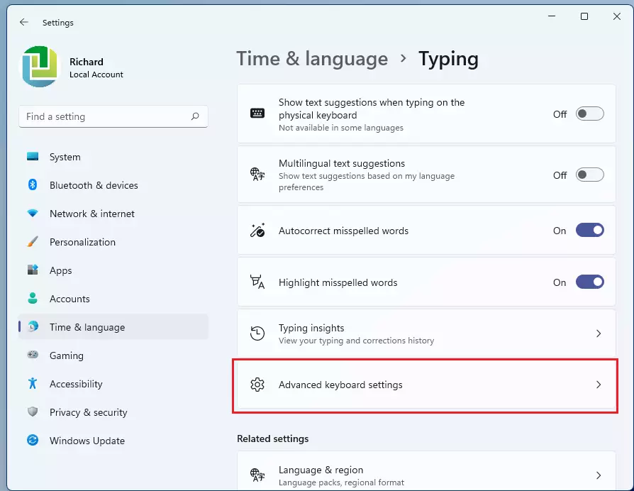This screenshot has height=491, width=634.
Task: Turn on Multilingual text suggestions toggle
Action: [589, 175]
